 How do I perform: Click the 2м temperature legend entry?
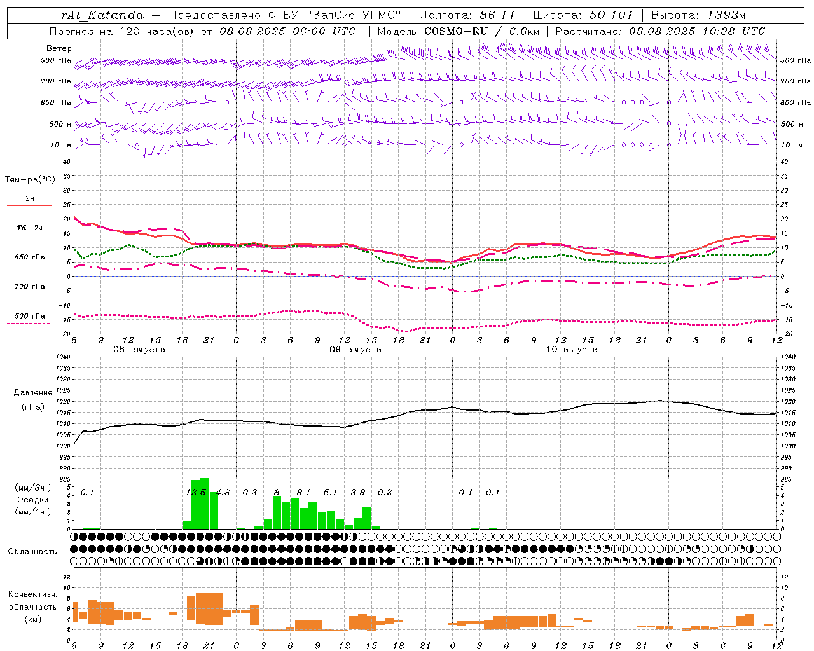29,199
